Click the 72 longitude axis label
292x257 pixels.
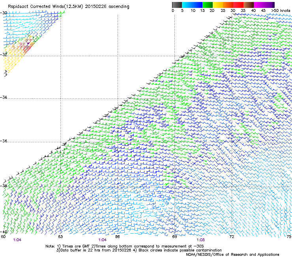pyautogui.click(x=232, y=236)
